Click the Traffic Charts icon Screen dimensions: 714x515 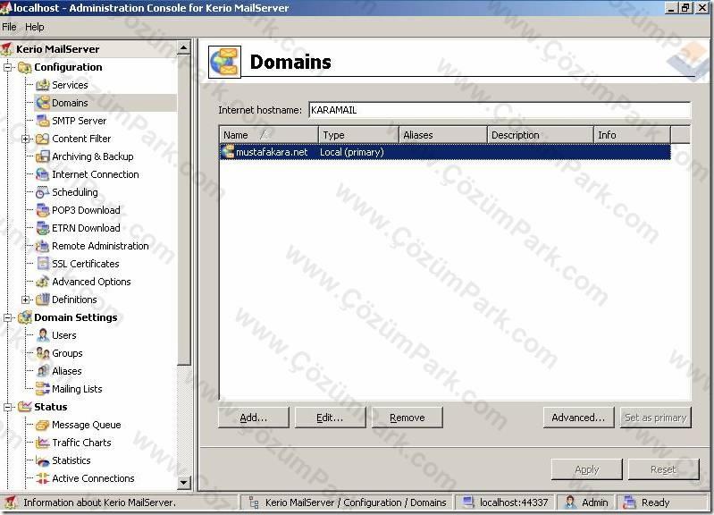pos(42,443)
